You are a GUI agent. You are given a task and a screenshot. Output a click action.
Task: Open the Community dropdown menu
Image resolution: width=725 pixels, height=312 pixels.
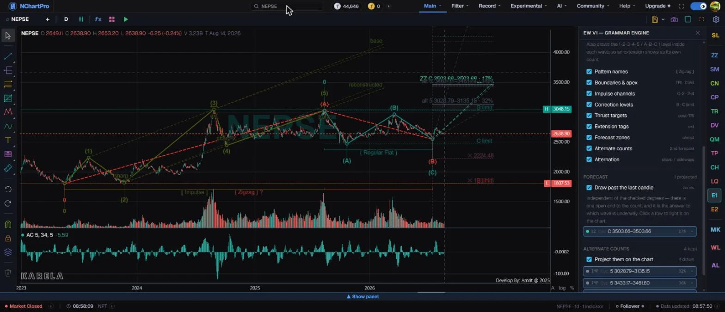pyautogui.click(x=593, y=6)
